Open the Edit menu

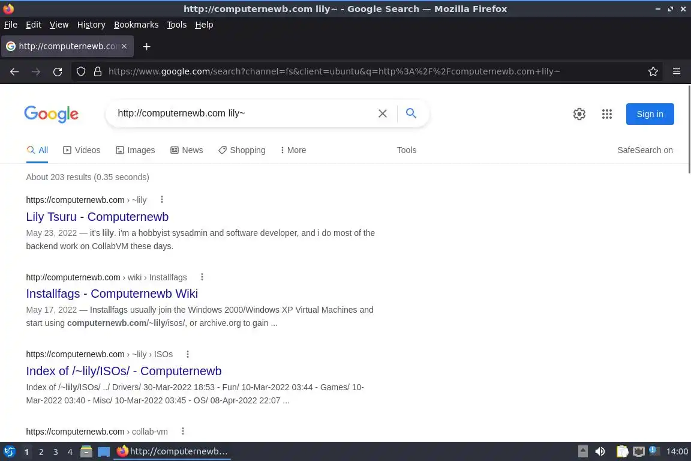pyautogui.click(x=34, y=25)
